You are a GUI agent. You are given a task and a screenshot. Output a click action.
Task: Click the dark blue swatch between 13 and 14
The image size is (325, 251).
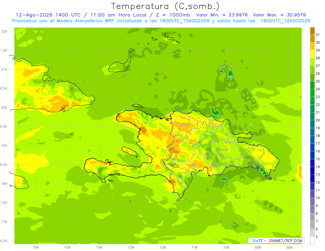312,171
